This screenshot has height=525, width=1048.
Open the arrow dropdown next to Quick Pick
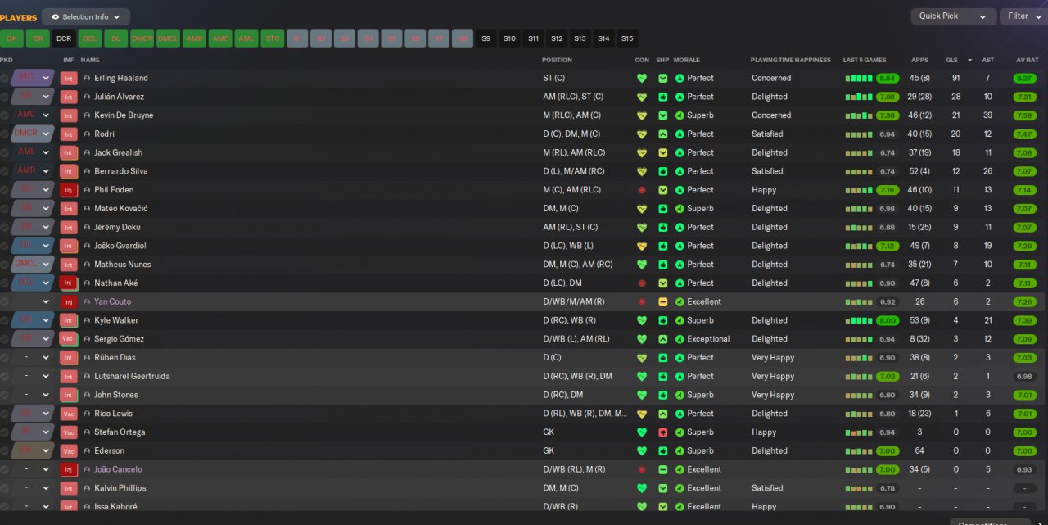[982, 16]
